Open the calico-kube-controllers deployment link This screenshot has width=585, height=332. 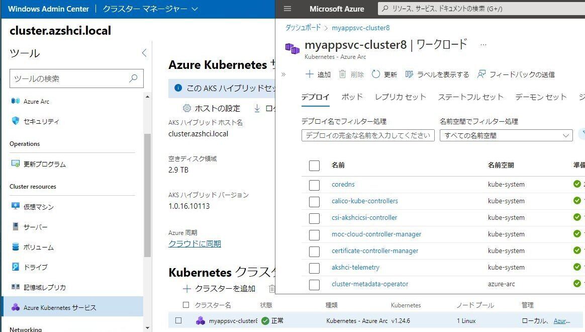point(364,201)
